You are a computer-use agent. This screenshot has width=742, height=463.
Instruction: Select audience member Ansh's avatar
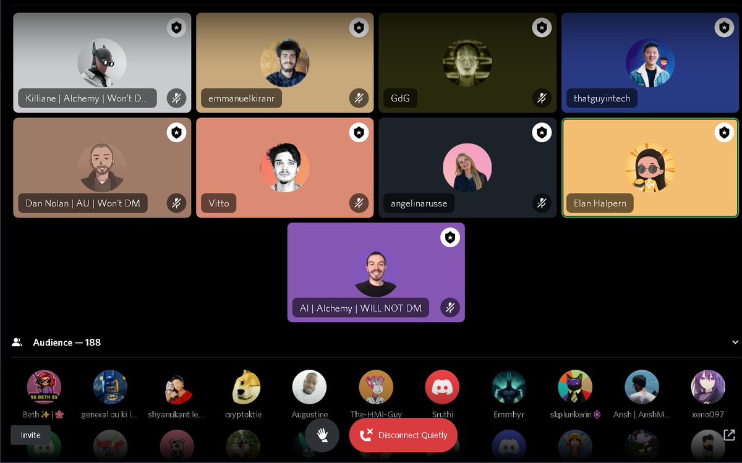coord(641,388)
